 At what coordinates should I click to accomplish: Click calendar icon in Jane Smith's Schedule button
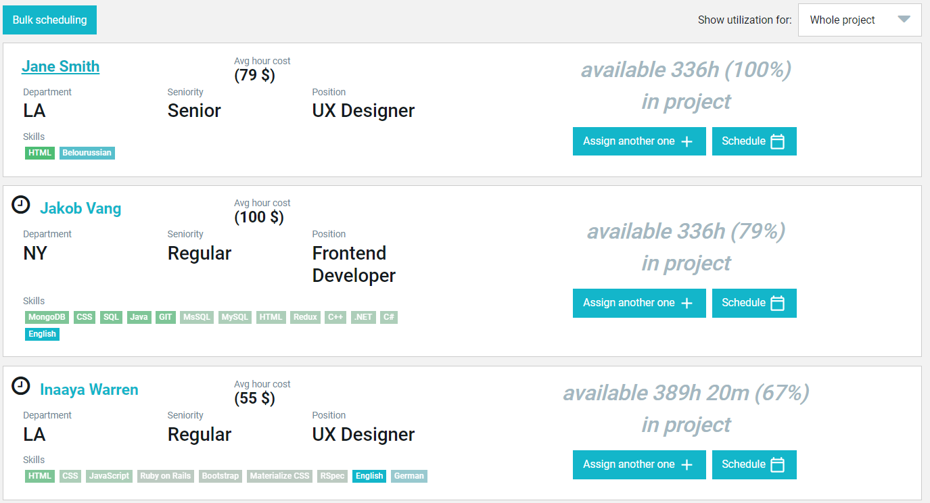[778, 142]
